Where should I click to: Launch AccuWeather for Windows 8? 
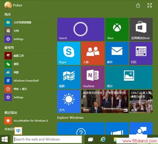pyautogui.click(x=28, y=121)
